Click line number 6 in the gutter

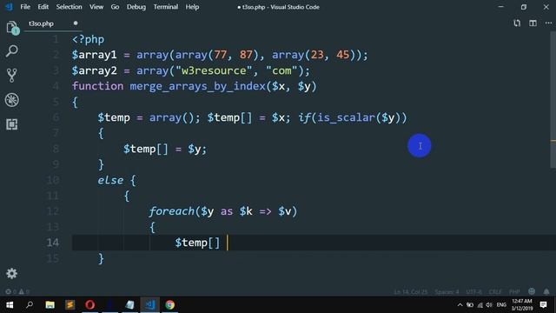click(x=56, y=117)
